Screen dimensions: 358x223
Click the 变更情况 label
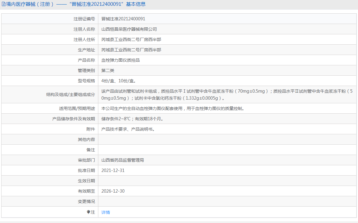pos(86,202)
